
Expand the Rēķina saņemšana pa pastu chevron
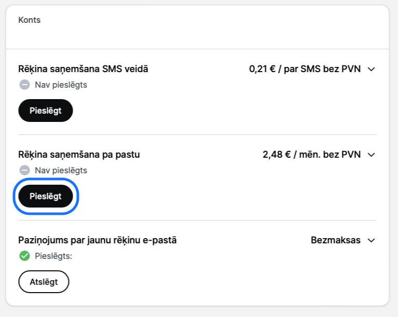[372, 155]
